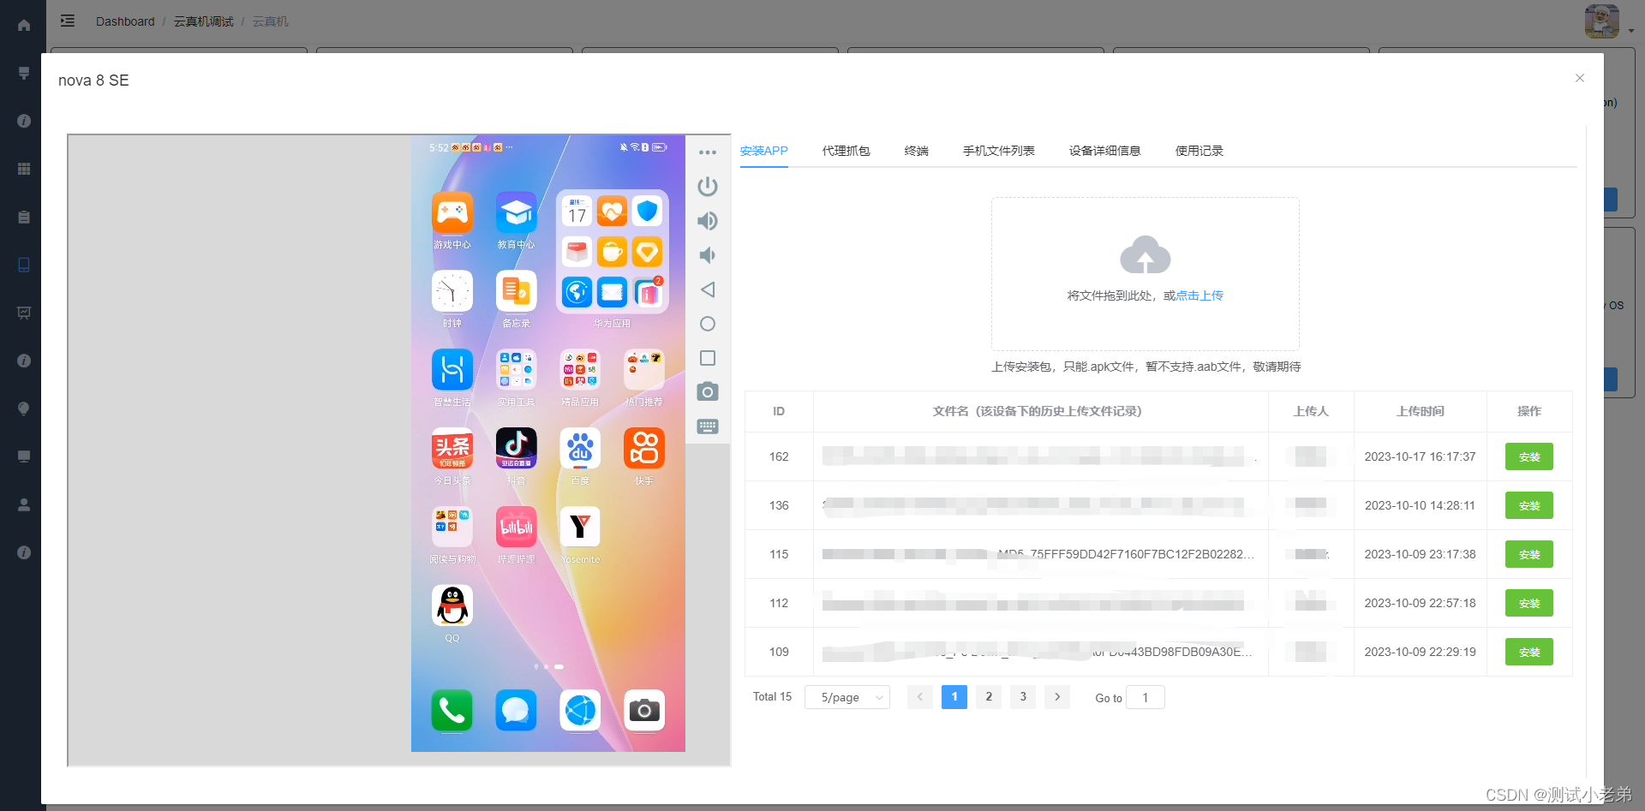
Task: Switch to the 使用记录 tab
Action: (1199, 151)
